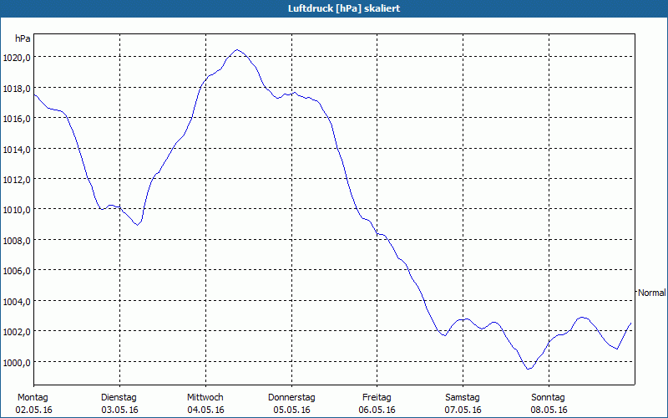The height and width of the screenshot is (418, 668).
Task: Click the 1006,0 axis value
Action: tap(17, 271)
